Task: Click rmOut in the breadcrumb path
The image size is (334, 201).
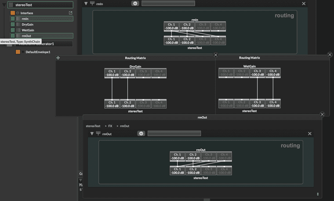Action: pos(125,126)
